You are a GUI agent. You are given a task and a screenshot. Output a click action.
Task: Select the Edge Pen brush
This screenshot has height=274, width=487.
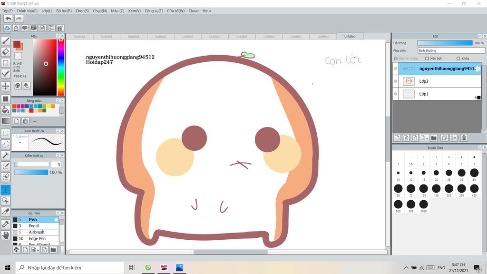pos(36,239)
